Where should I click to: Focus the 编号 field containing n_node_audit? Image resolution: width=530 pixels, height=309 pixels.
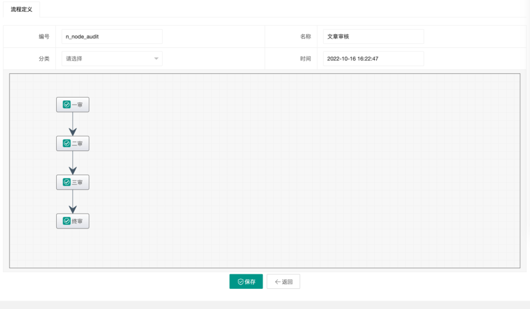112,37
